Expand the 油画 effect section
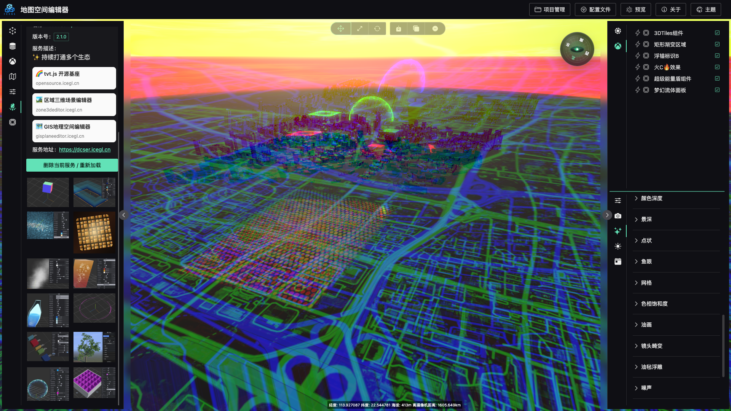 tap(646, 325)
